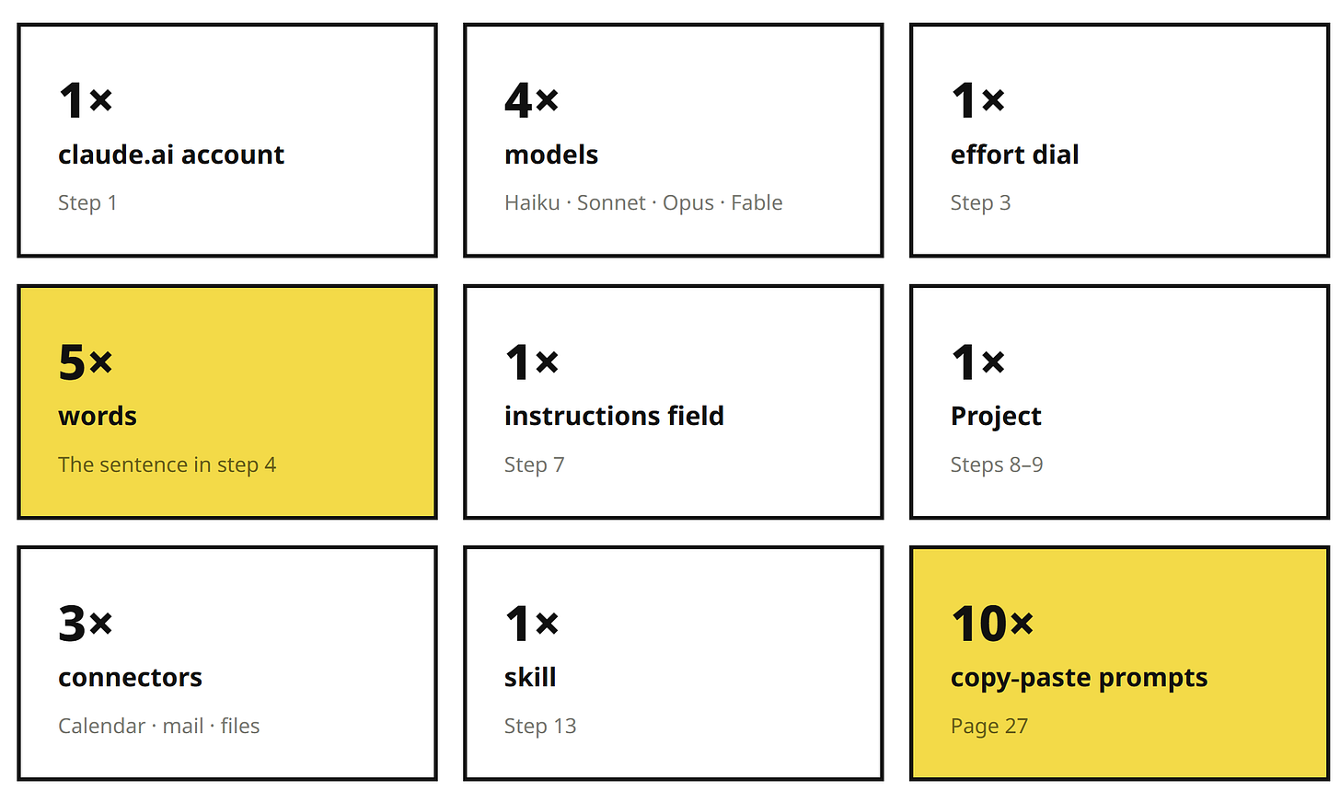The width and height of the screenshot is (1340, 802).
Task: Click the 'Step 7' caption
Action: pos(534,464)
